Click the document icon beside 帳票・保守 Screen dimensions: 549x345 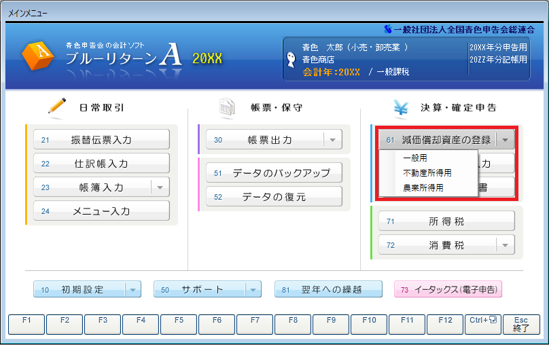tap(226, 107)
